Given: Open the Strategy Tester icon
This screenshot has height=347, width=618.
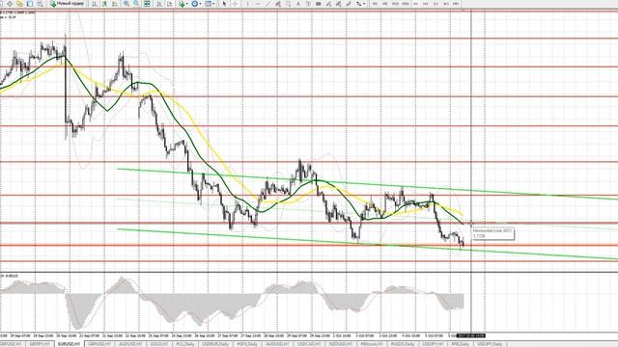Looking at the screenshot, I should (40, 4).
